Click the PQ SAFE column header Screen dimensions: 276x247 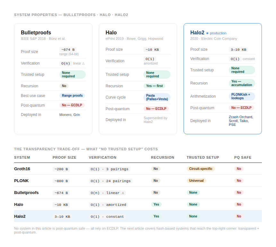click(243, 157)
